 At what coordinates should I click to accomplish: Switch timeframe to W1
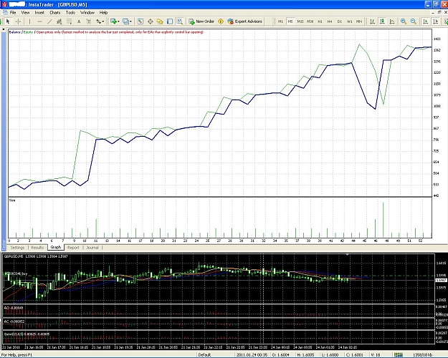click(x=350, y=21)
